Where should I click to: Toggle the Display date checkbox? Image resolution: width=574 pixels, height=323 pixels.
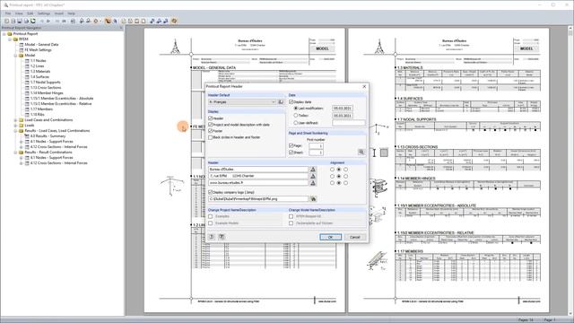(291, 101)
